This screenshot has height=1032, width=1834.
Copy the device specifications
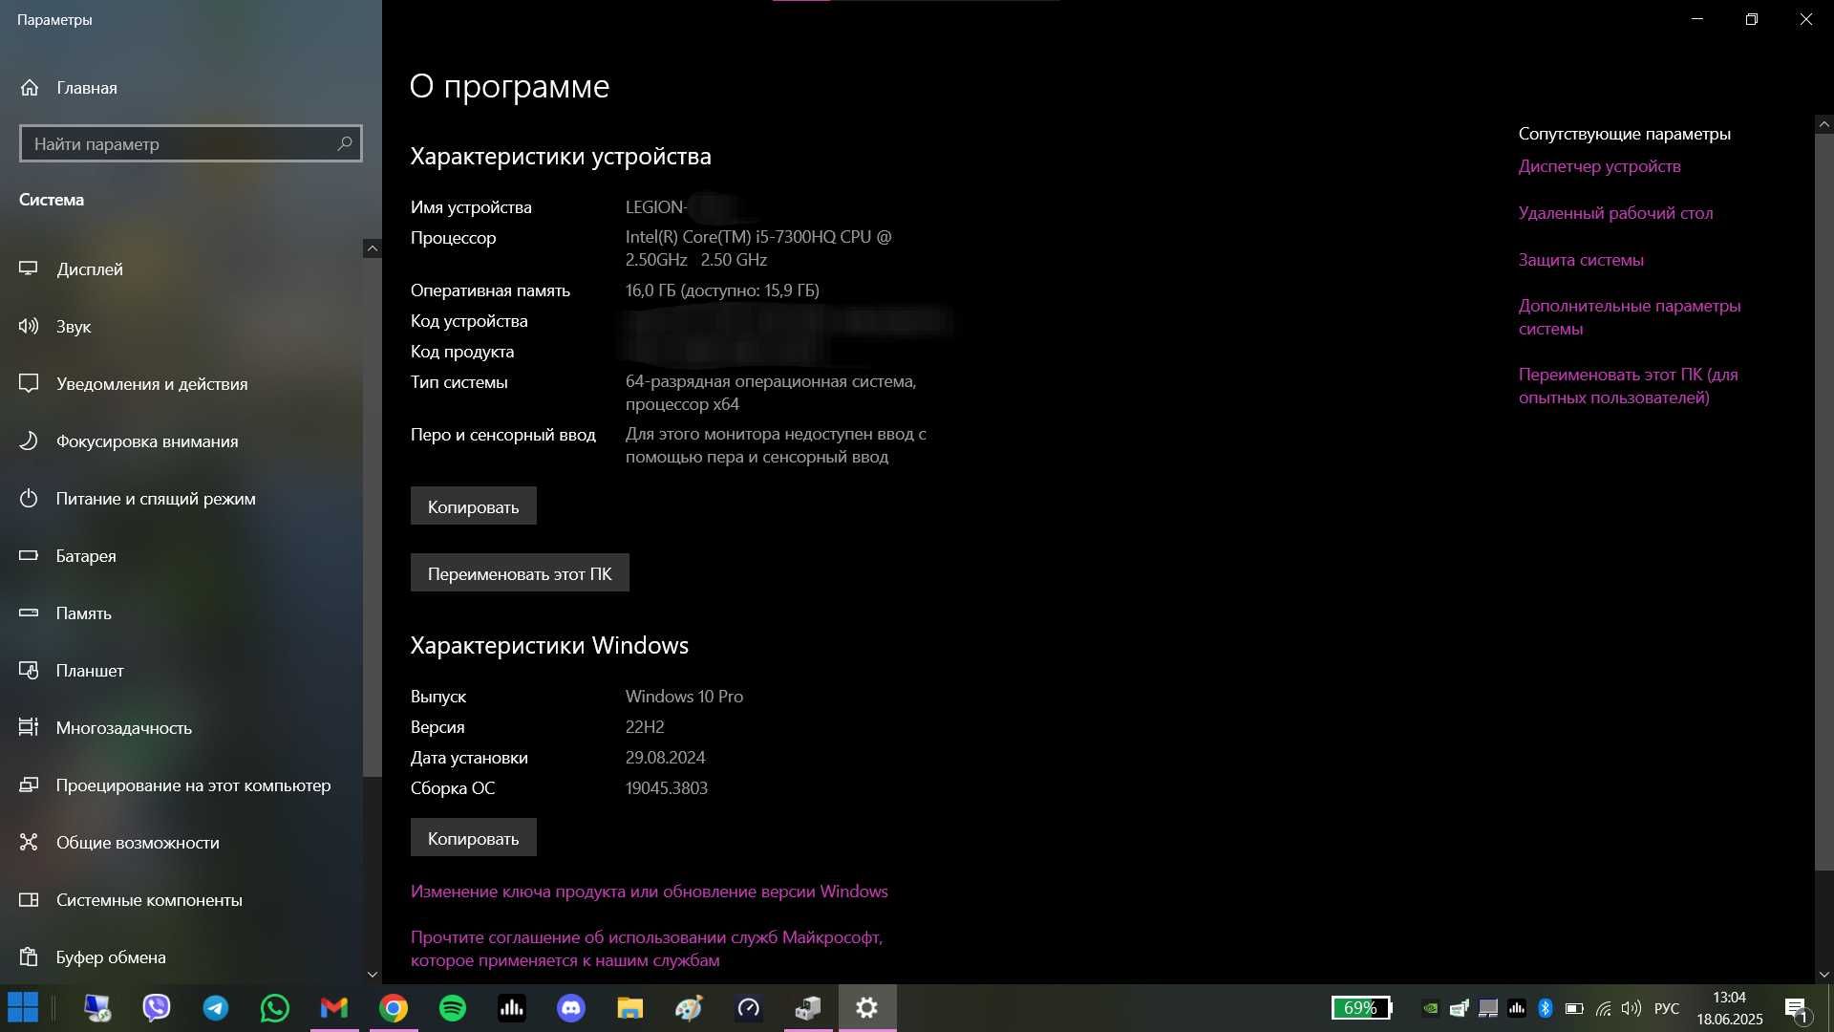point(473,506)
